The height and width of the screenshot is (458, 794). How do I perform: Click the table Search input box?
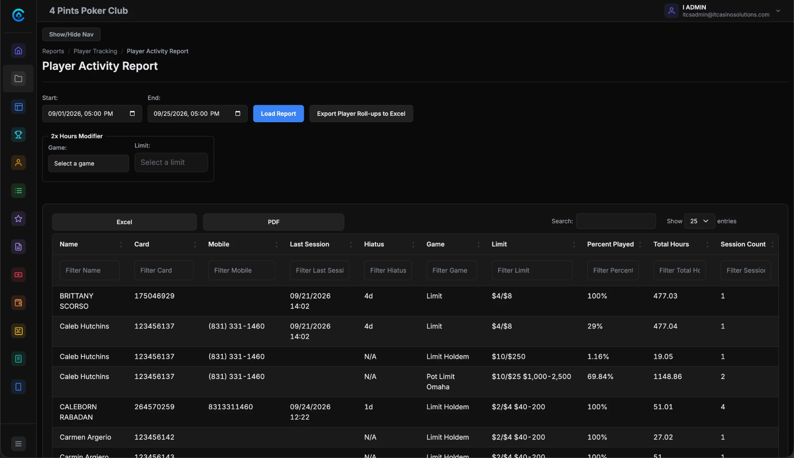(616, 221)
